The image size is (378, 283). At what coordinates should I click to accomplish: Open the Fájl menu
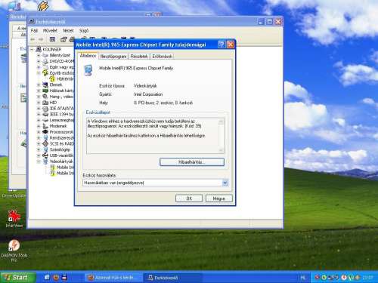(x=34, y=31)
